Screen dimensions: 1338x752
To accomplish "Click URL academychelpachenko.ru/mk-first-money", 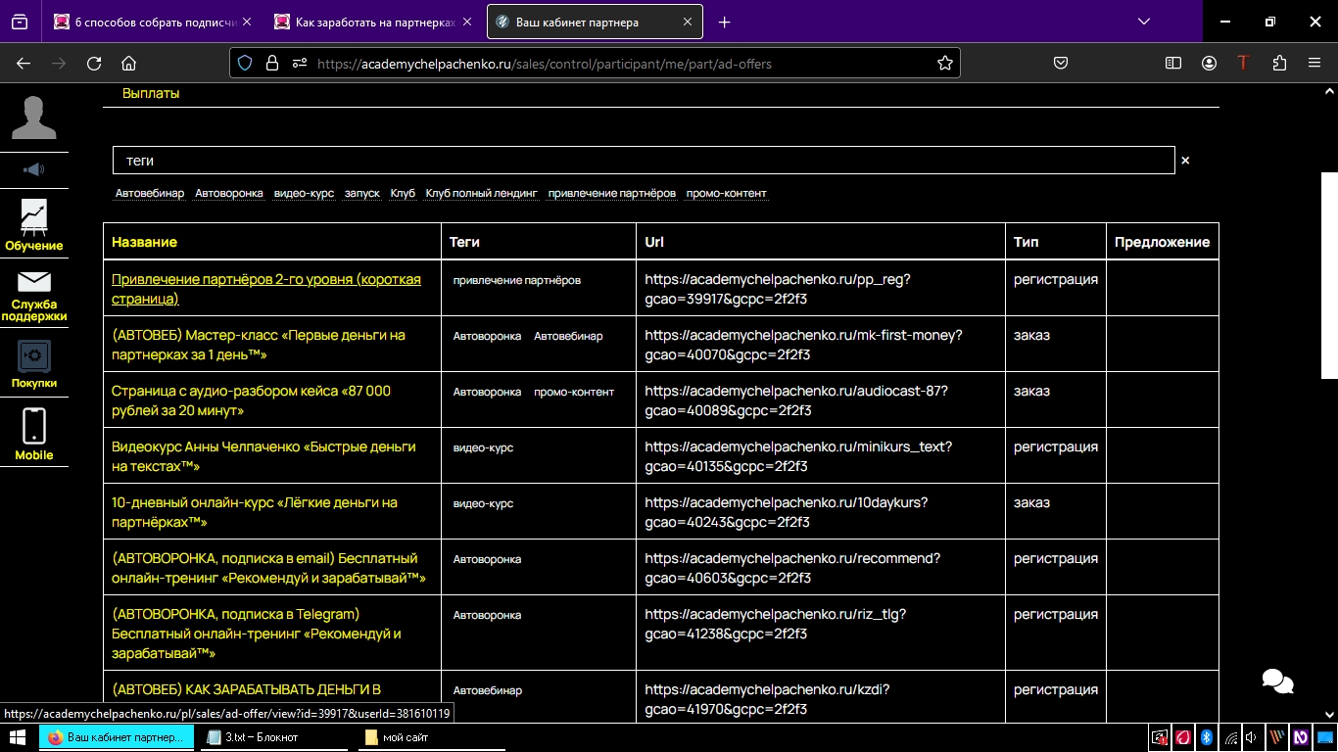I will click(x=803, y=345).
